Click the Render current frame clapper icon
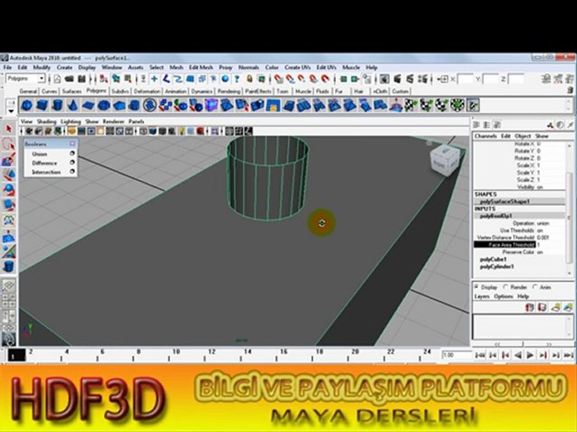 coord(397,79)
